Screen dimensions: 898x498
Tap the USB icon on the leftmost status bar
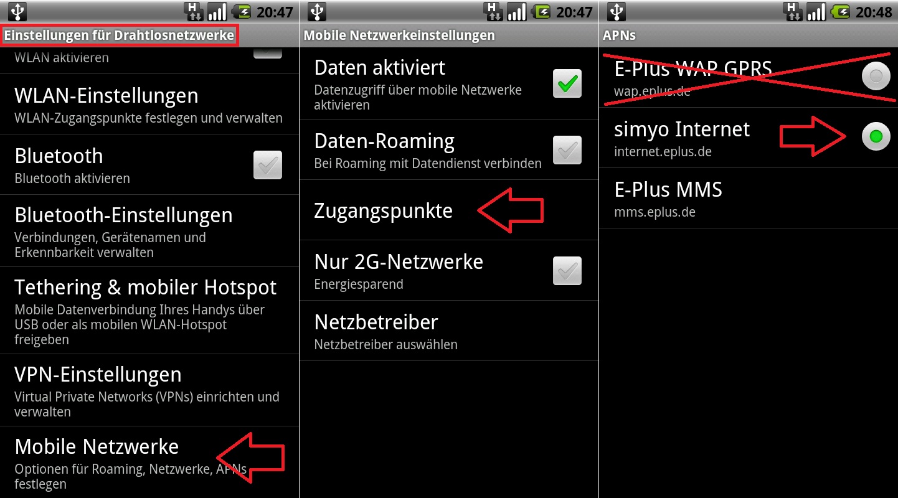click(18, 11)
